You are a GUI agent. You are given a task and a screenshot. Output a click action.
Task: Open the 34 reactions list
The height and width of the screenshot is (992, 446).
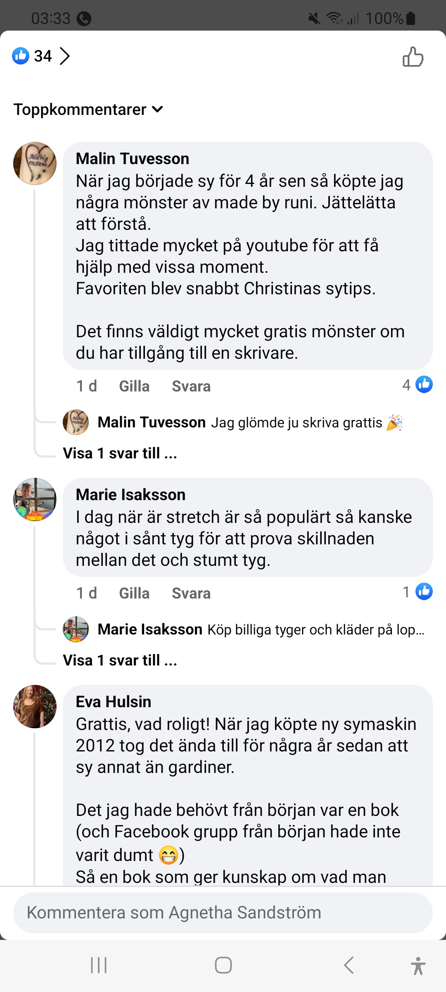click(41, 56)
